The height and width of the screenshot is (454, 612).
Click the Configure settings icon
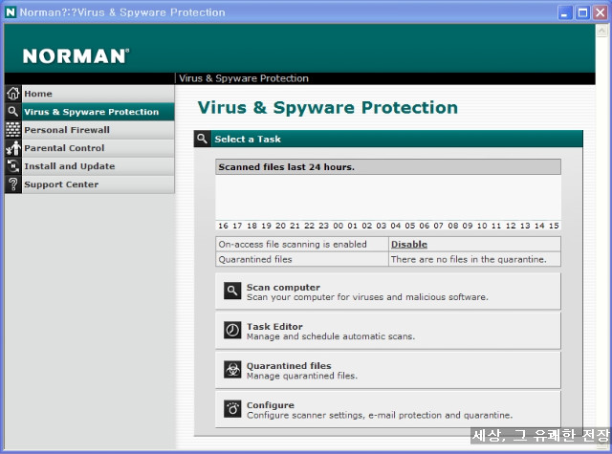[232, 409]
